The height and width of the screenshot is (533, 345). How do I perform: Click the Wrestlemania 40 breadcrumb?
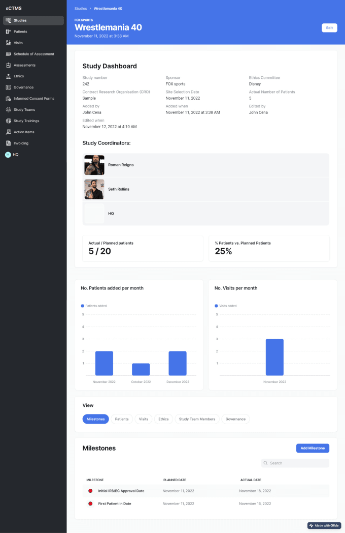(x=108, y=9)
